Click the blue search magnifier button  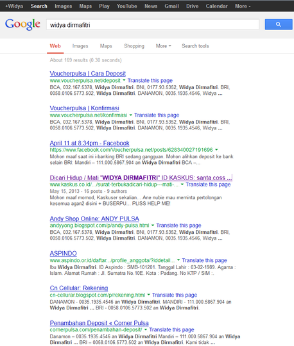click(x=279, y=24)
